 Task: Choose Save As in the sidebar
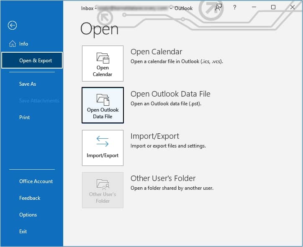click(x=28, y=84)
